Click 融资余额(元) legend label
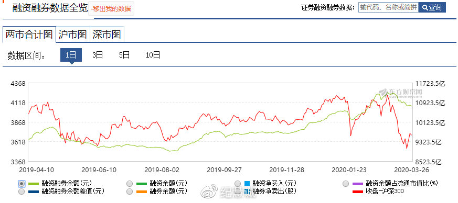 168,184
